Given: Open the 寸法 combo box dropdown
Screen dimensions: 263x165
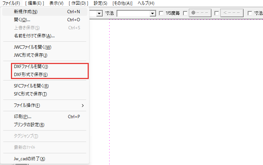Looking at the screenshot, I should [x=152, y=13].
